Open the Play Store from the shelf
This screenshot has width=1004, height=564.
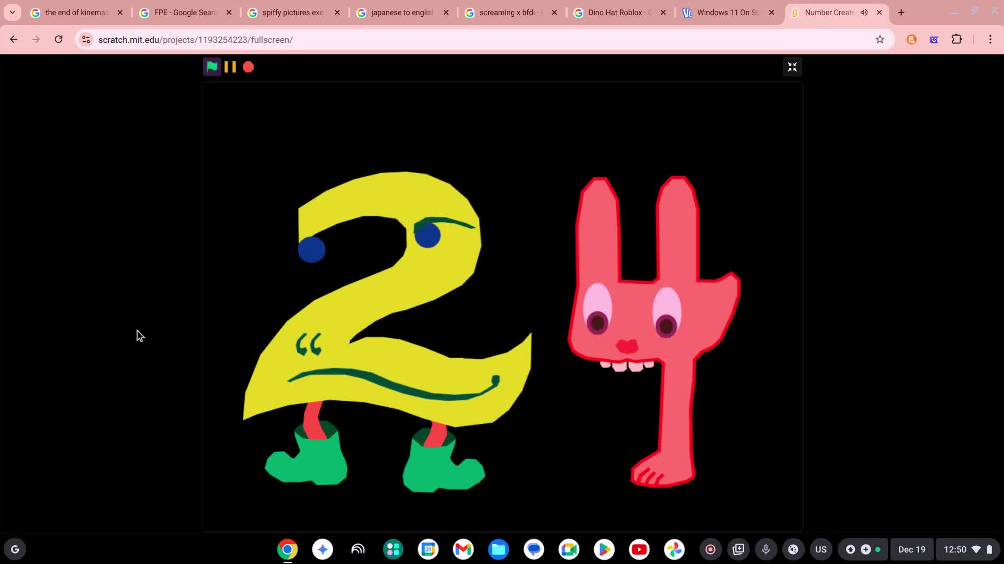(x=605, y=549)
